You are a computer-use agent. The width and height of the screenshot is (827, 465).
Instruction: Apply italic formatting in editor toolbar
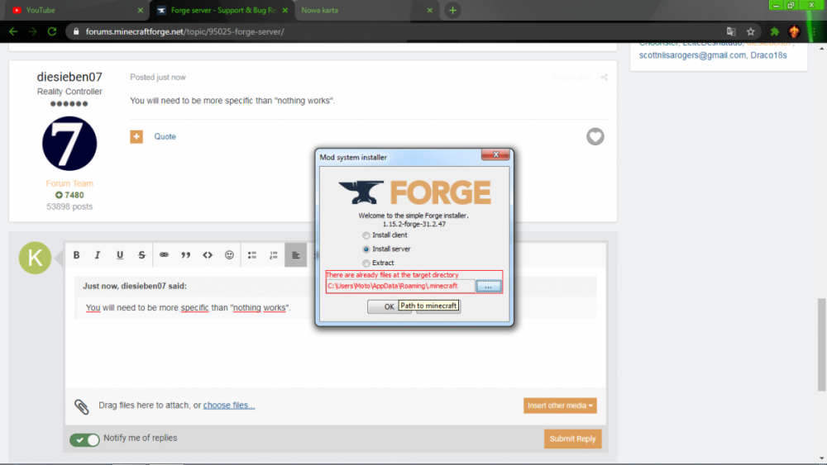(x=98, y=255)
